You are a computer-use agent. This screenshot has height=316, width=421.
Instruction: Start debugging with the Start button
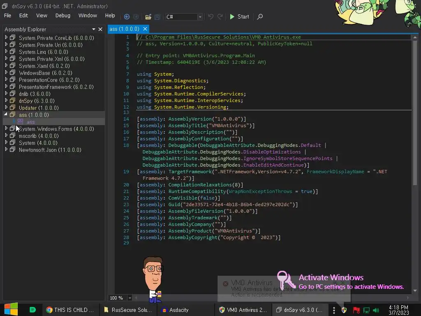tap(240, 16)
